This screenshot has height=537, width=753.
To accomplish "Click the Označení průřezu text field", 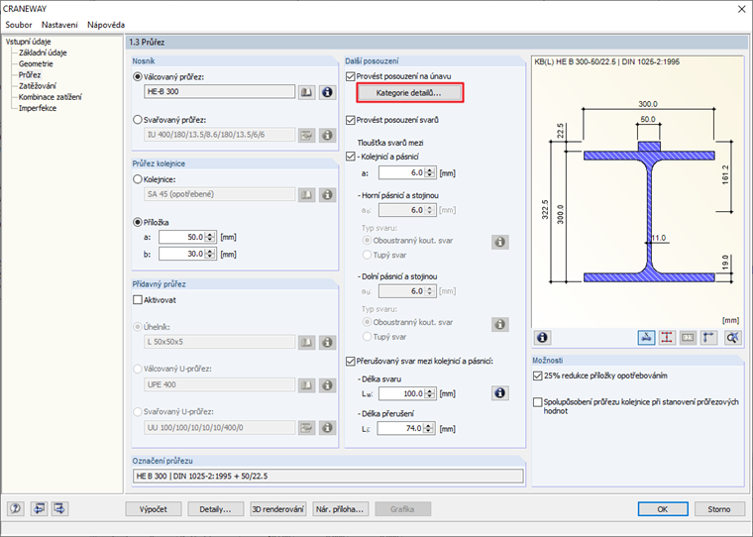I will 328,476.
